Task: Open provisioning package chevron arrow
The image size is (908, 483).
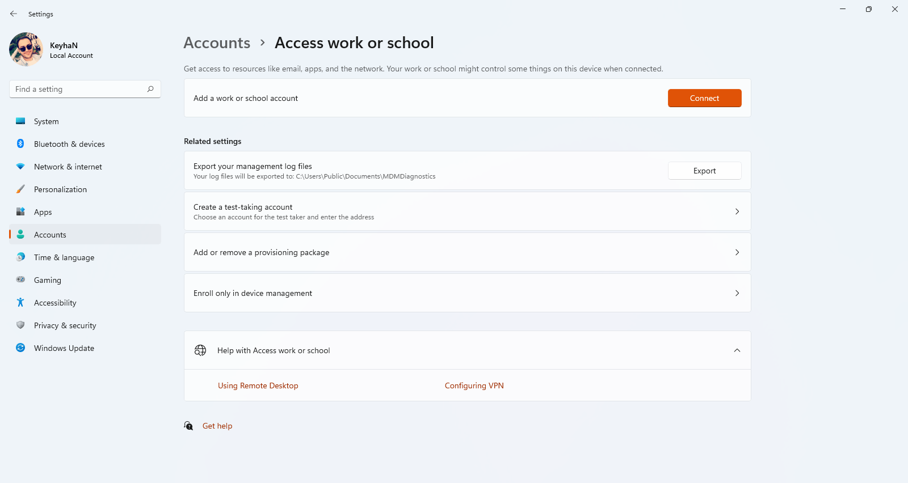Action: (x=737, y=252)
